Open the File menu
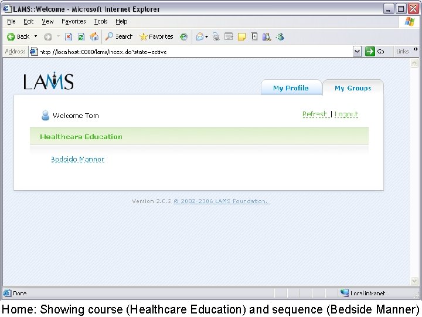The height and width of the screenshot is (317, 422). (x=11, y=21)
